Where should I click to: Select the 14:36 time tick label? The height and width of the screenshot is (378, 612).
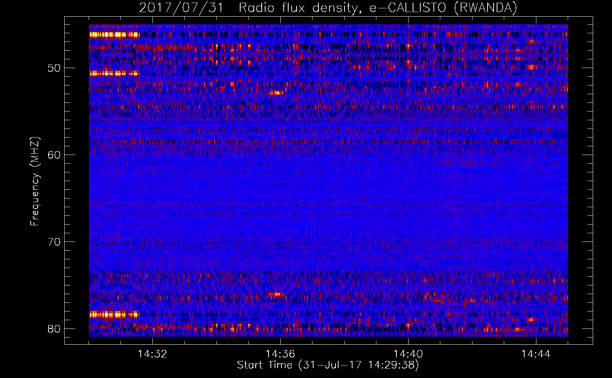click(x=280, y=354)
